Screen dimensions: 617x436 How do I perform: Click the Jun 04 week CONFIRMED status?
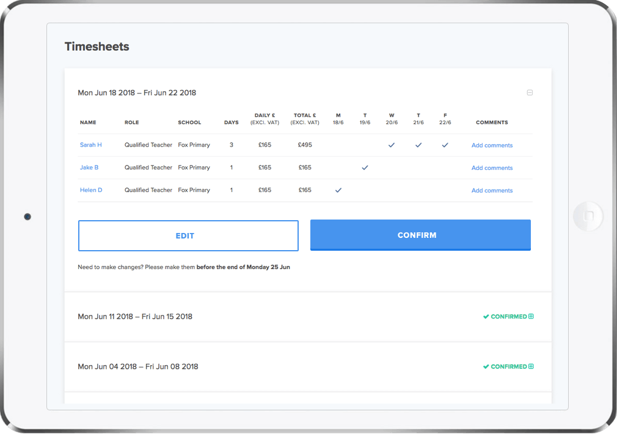coord(505,366)
